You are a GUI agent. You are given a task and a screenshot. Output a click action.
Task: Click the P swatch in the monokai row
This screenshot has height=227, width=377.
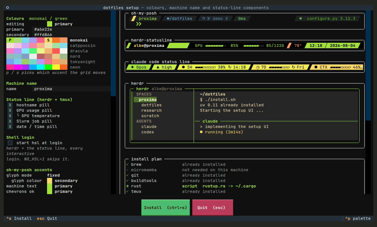coord(10,40)
